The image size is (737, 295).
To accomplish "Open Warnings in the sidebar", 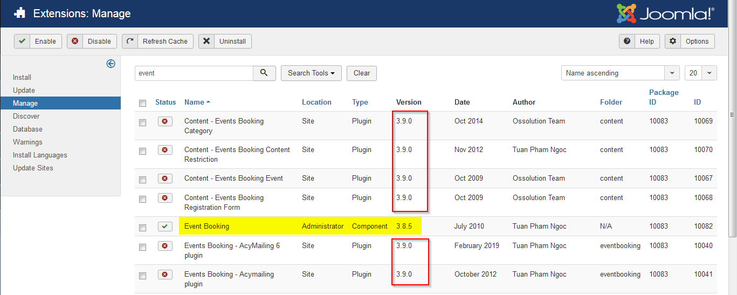I will pos(27,142).
